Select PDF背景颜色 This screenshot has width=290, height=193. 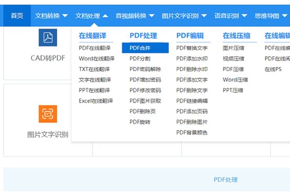[x=192, y=132]
